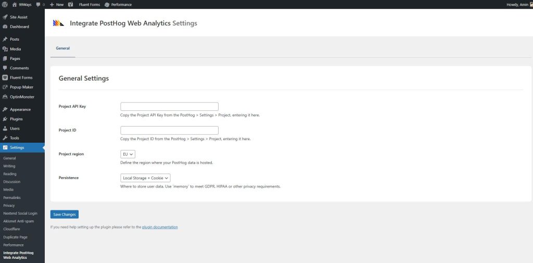Click the Popup Maker sidebar icon

coord(5,87)
